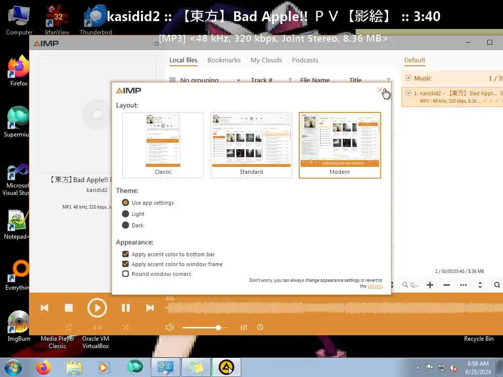Viewport: 503px width, 377px height.
Task: Open the Windows Start menu
Action: coord(13,367)
